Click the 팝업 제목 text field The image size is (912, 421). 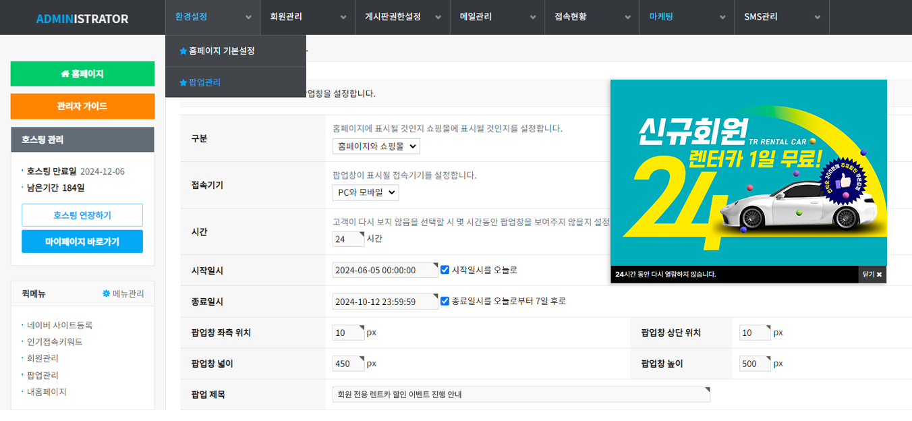[521, 395]
